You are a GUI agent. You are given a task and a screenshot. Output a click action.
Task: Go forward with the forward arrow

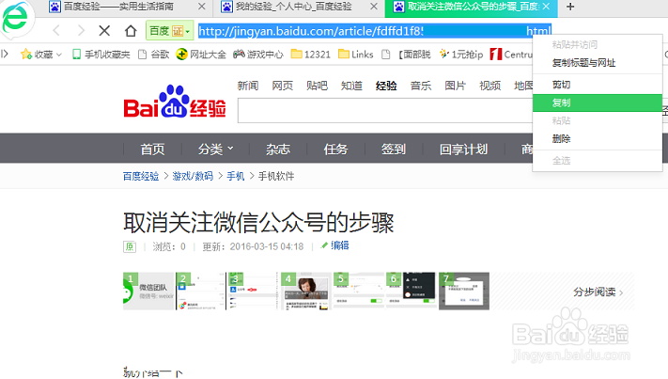(x=81, y=31)
